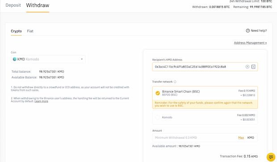Click the Available amount 98.92547301 KMD text
277x162 pixels.
176,146
